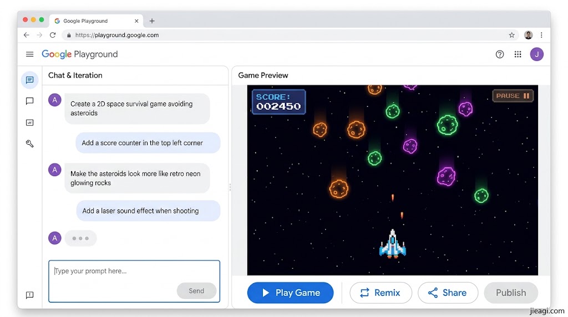Click the score counter display
The height and width of the screenshot is (317, 568).
click(x=278, y=101)
